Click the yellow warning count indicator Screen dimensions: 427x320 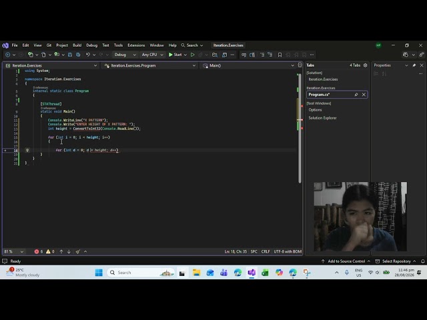click(x=50, y=251)
